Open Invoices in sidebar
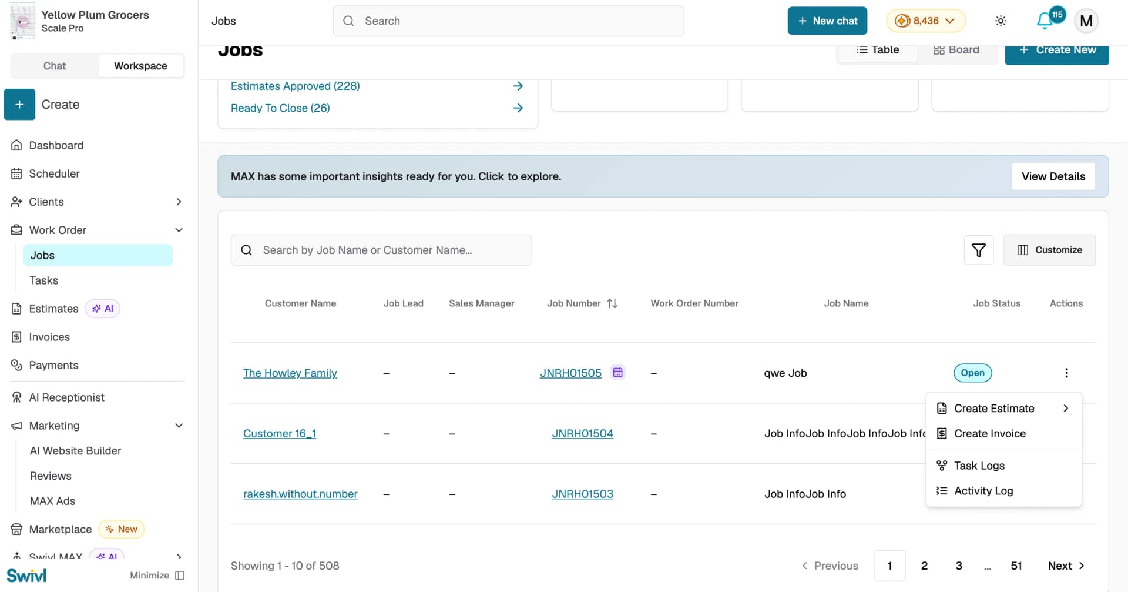Image resolution: width=1128 pixels, height=592 pixels. [x=49, y=337]
